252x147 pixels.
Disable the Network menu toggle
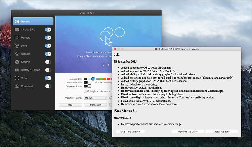tap(48, 54)
